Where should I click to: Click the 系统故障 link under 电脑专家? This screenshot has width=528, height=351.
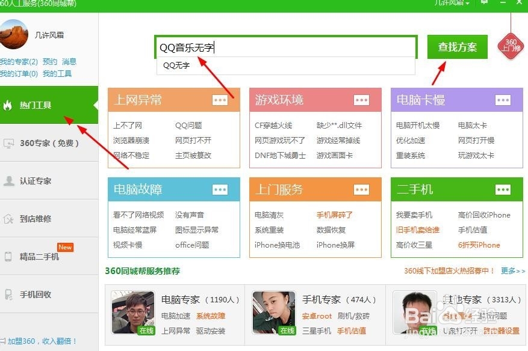click(x=211, y=316)
